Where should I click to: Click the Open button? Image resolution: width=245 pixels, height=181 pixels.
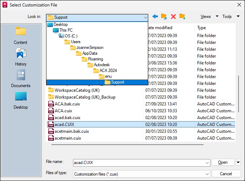tap(223, 162)
